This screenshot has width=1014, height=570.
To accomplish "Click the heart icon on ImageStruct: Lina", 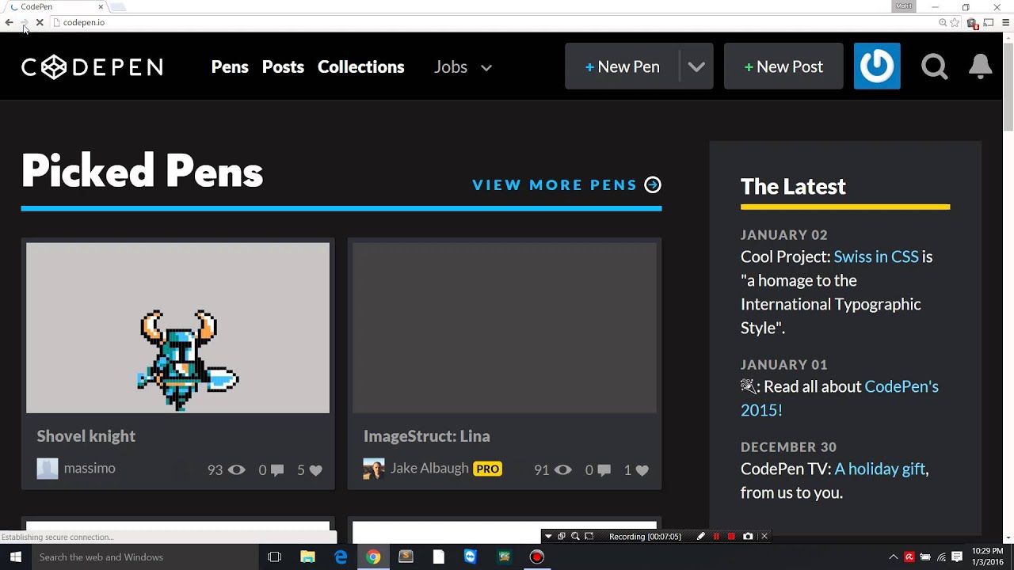I will click(642, 470).
